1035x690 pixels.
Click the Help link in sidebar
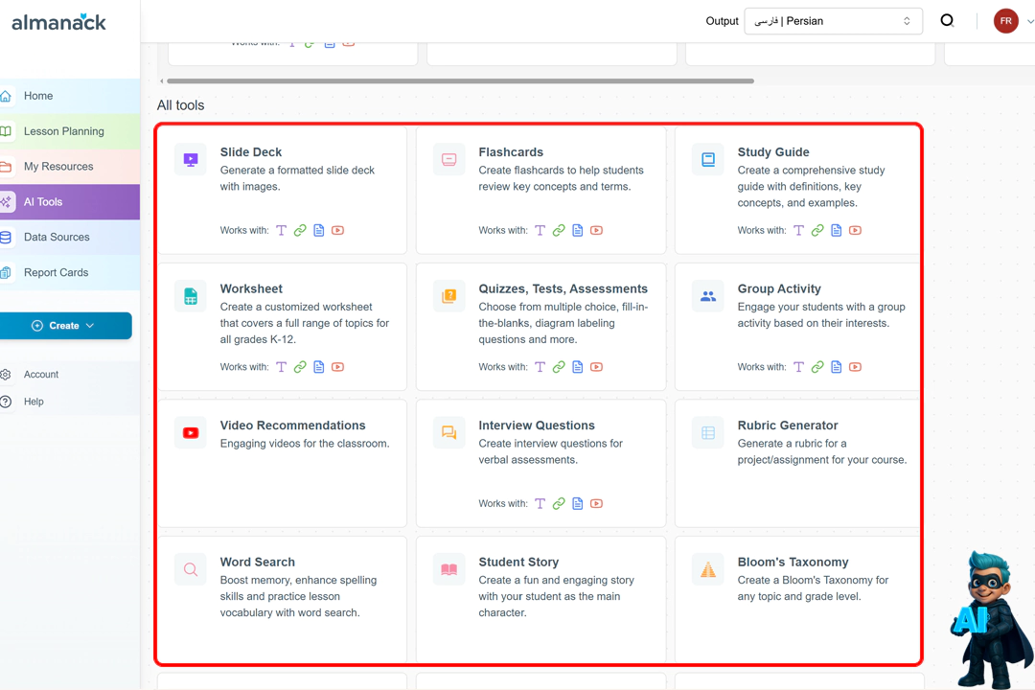click(34, 402)
